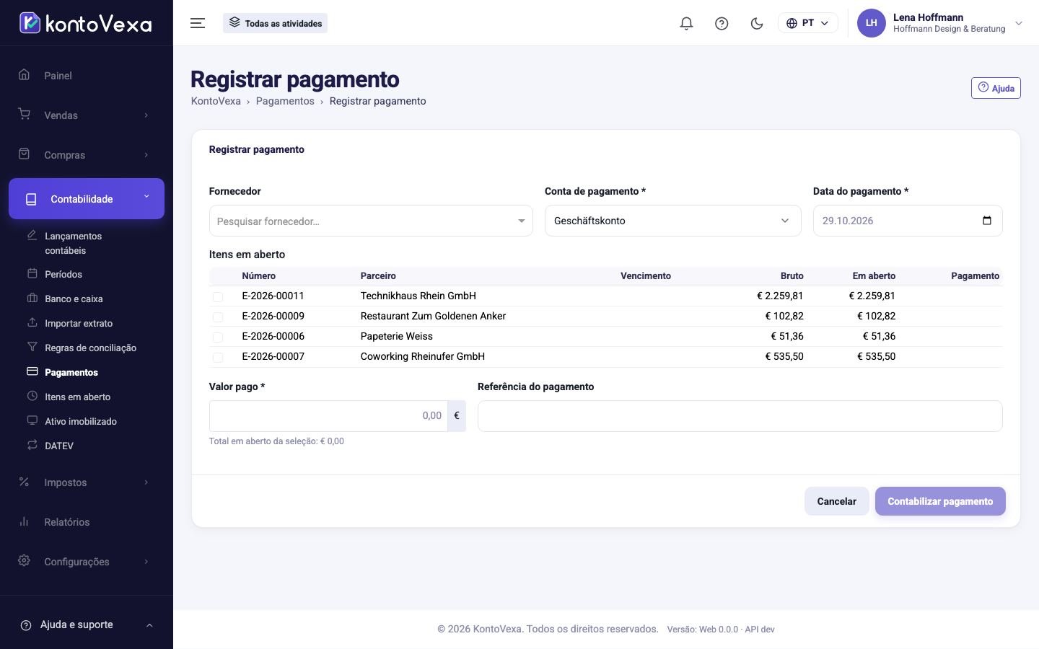Check the box for invoice E-2026-00011
Screen dimensions: 1039x649
[x=218, y=296]
